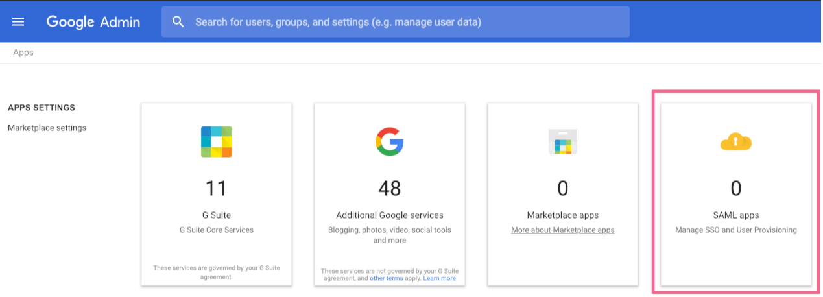
Task: Click G Suite Core Services text
Action: point(217,230)
